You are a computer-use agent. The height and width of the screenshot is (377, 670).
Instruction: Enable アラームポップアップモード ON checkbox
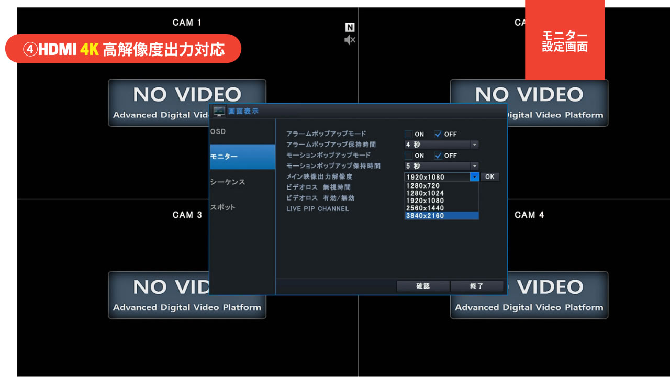coord(408,134)
